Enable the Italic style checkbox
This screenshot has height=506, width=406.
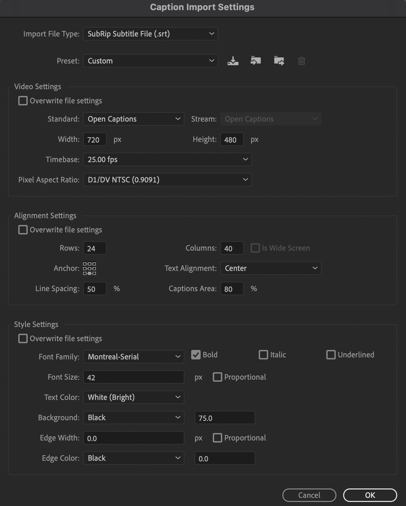(x=263, y=355)
